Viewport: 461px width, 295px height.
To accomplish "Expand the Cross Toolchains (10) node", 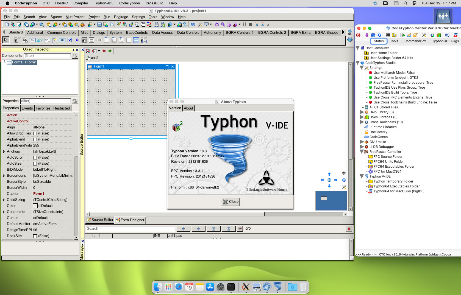I will (362, 122).
